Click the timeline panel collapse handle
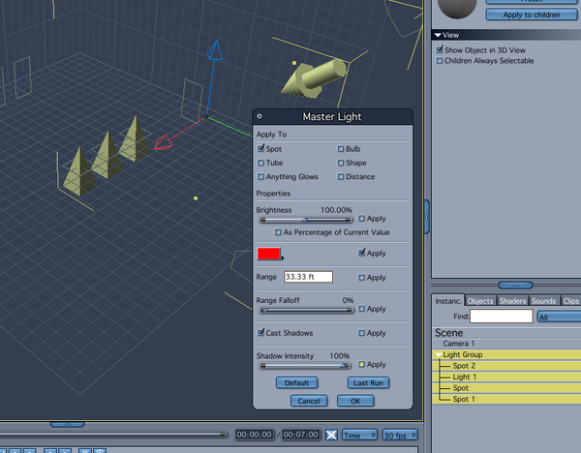The image size is (581, 453). click(68, 424)
